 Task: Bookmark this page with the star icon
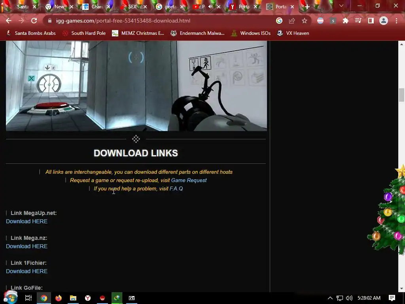tap(305, 21)
